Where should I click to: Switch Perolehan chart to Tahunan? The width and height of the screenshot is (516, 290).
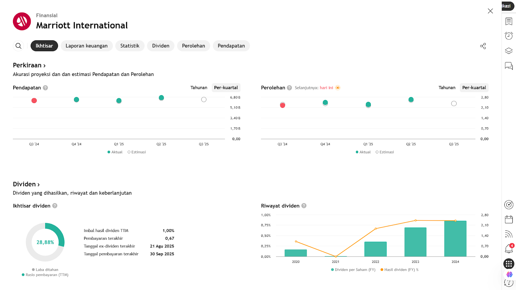click(x=447, y=88)
